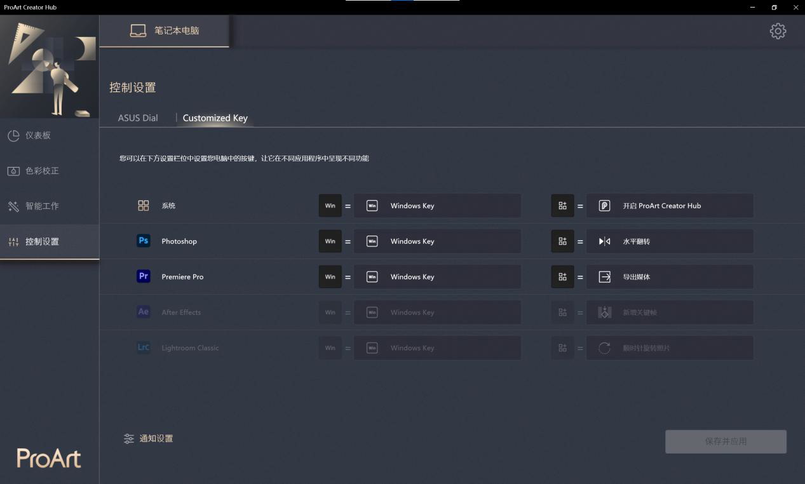805x484 pixels.
Task: Open the Premiere Pro Windows Key function dropdown
Action: (x=437, y=277)
